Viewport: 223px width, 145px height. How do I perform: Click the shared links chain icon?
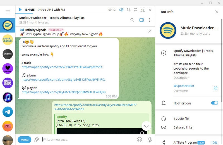pos(164,127)
